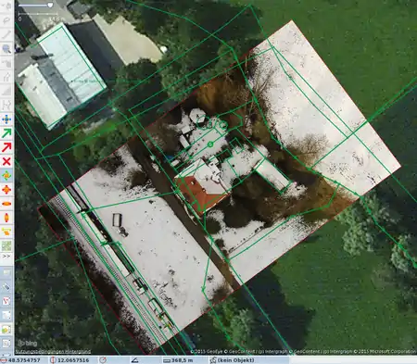Choose the orange scale picture tool with red arrows

[x=6, y=190]
